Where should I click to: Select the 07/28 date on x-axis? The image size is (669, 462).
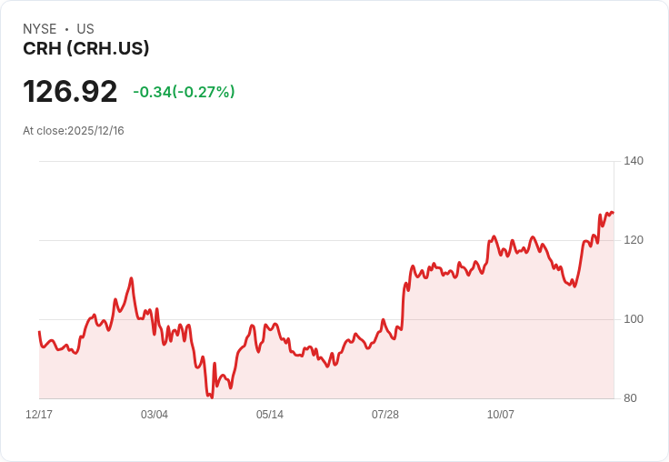[385, 415]
